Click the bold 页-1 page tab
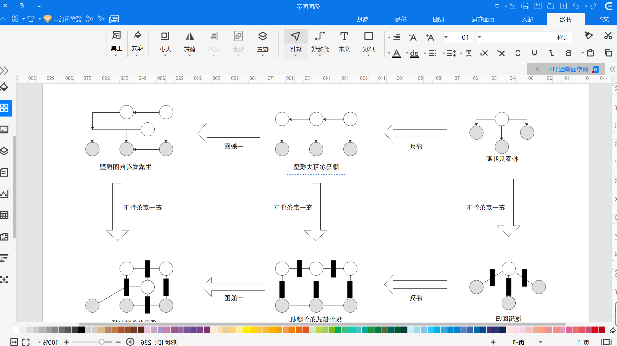This screenshot has height=346, width=617. point(519,342)
